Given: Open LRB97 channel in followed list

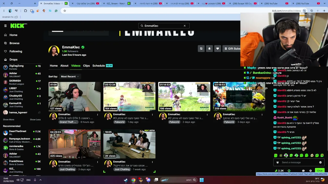Looking at the screenshot, I should tap(22, 90).
